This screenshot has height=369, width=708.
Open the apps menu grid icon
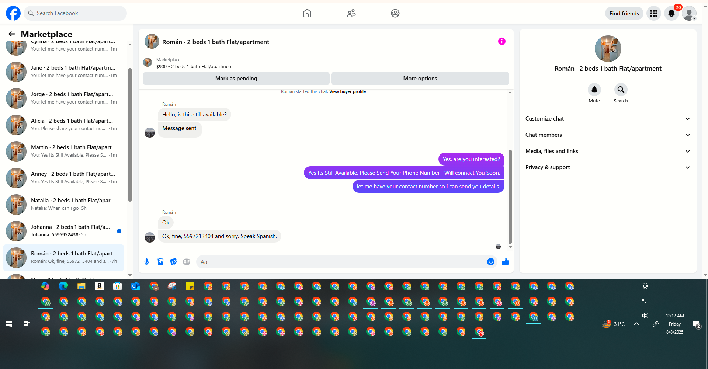tap(654, 13)
